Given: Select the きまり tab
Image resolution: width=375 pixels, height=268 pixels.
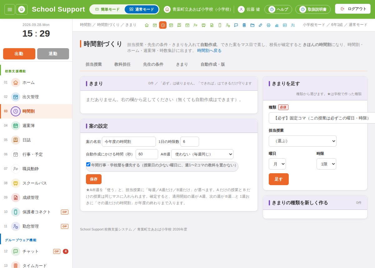Looking at the screenshot, I should [182, 64].
